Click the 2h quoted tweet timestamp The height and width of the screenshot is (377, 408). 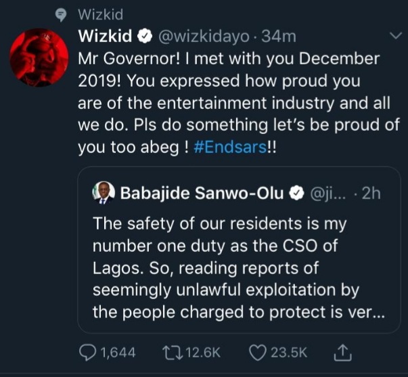point(371,194)
